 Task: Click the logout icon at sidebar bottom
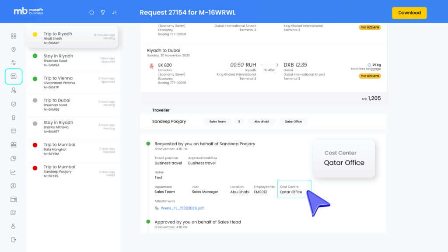click(x=14, y=239)
